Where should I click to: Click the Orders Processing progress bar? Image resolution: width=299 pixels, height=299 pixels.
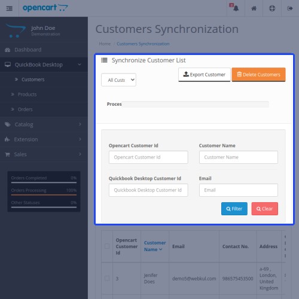(44, 195)
